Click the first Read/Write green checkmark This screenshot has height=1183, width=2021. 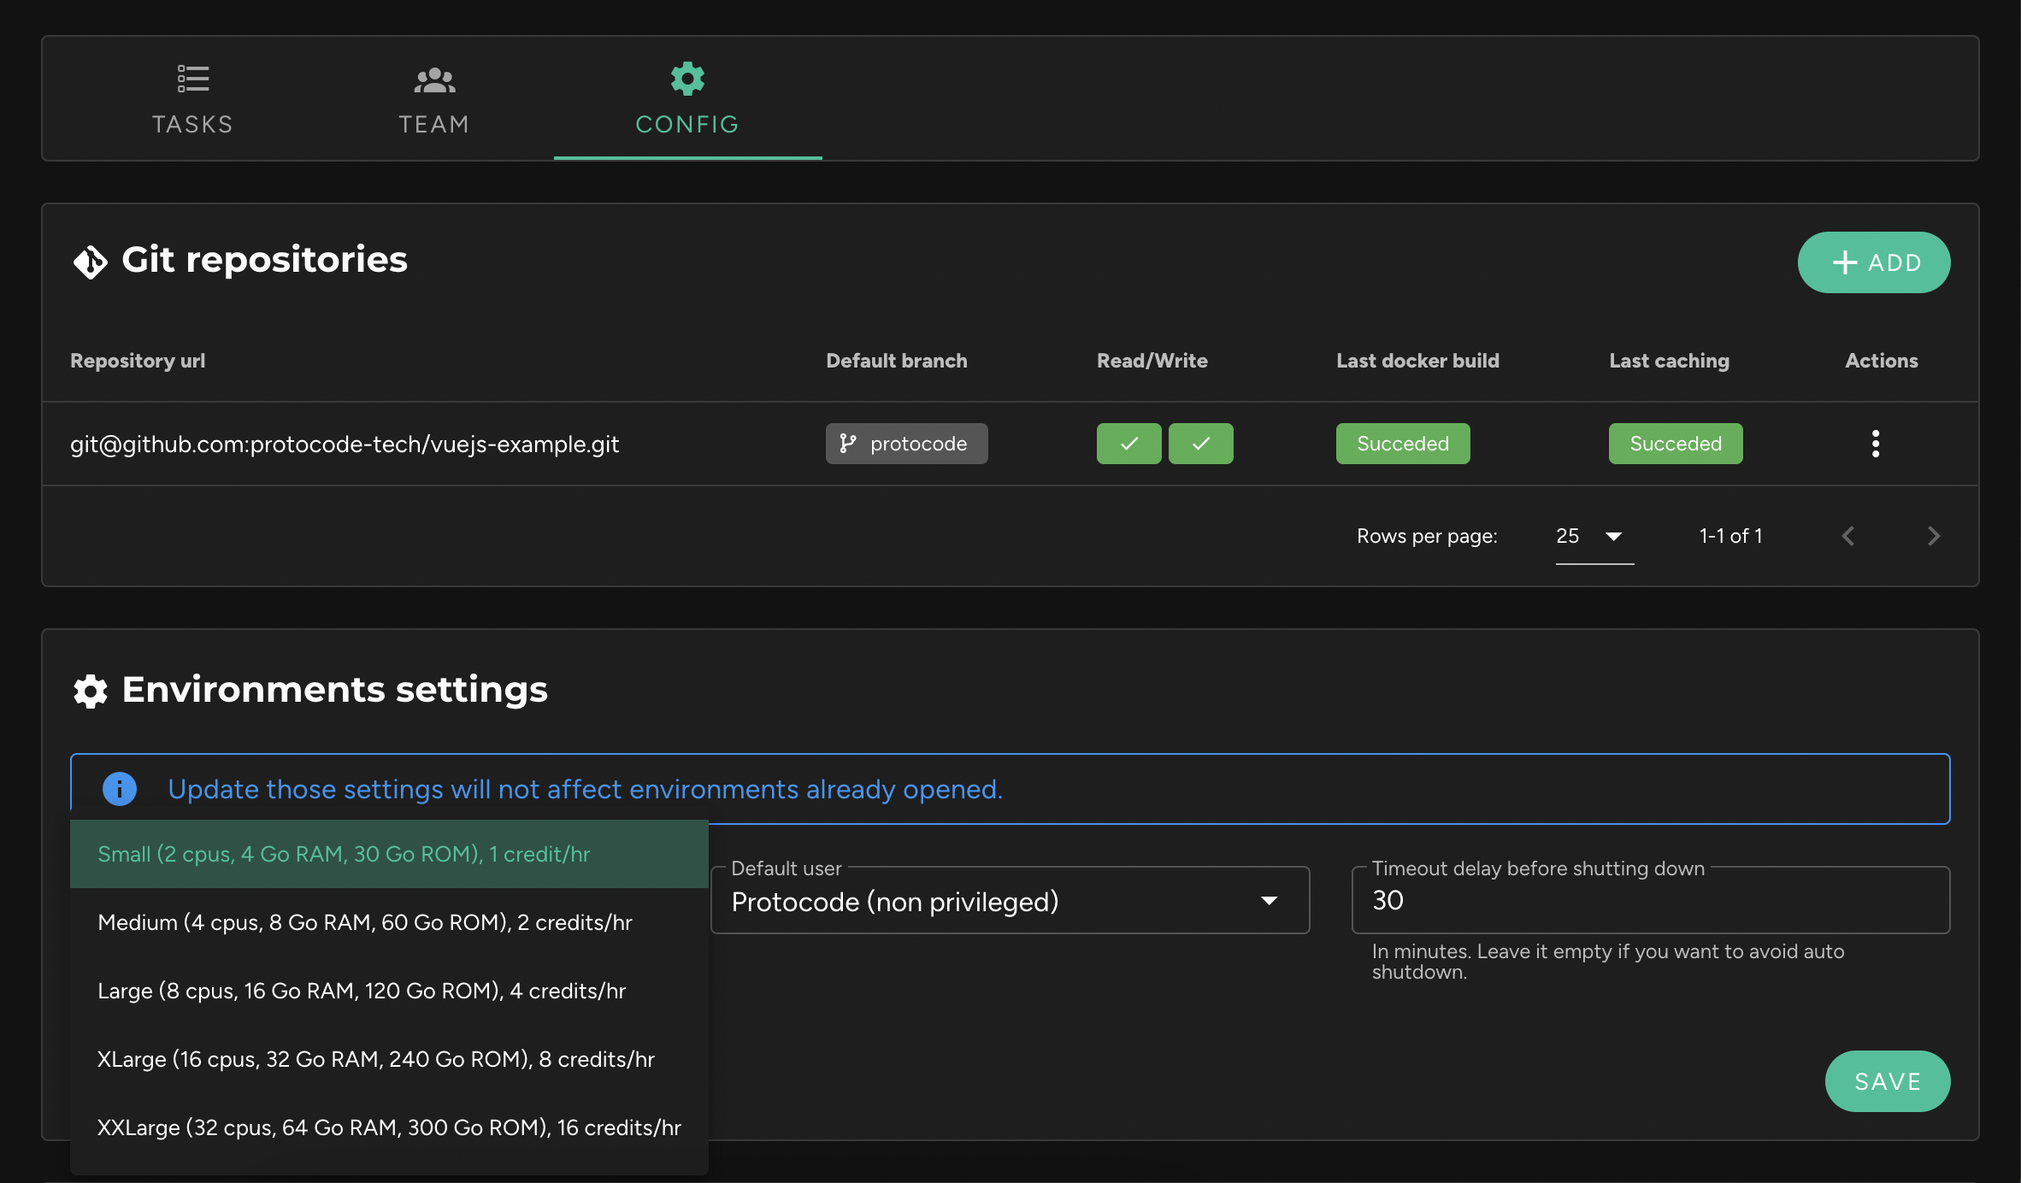point(1128,444)
